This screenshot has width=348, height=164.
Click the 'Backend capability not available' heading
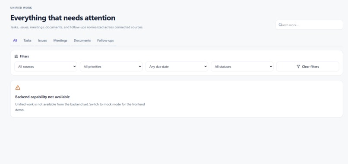pos(42,97)
